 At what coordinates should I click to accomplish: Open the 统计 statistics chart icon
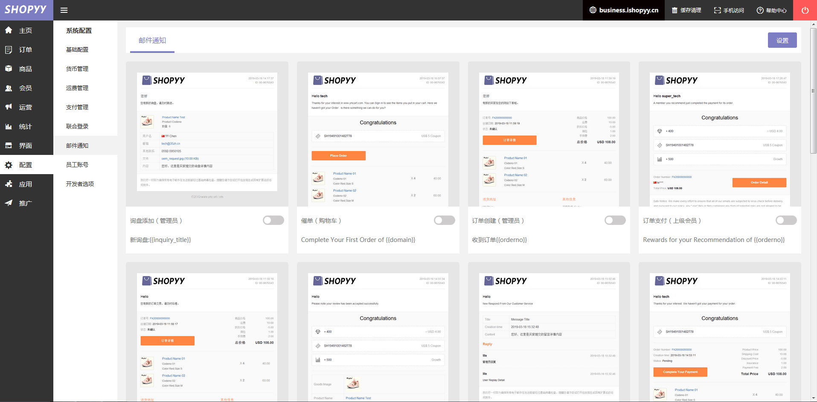[9, 126]
